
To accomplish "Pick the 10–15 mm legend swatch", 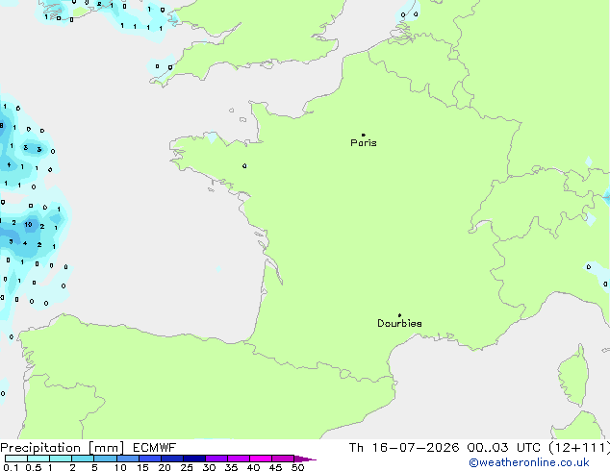I will (x=128, y=459).
